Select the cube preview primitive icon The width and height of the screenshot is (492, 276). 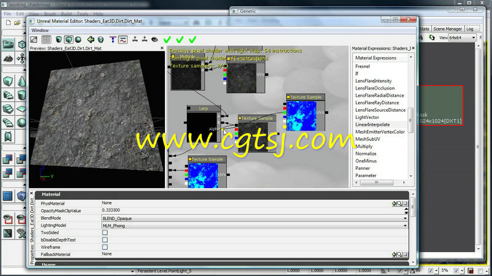68,40
